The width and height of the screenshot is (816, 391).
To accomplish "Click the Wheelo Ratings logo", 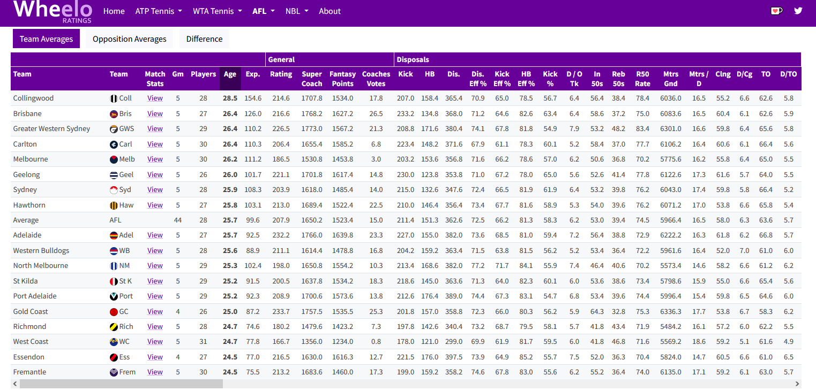I will pos(53,11).
